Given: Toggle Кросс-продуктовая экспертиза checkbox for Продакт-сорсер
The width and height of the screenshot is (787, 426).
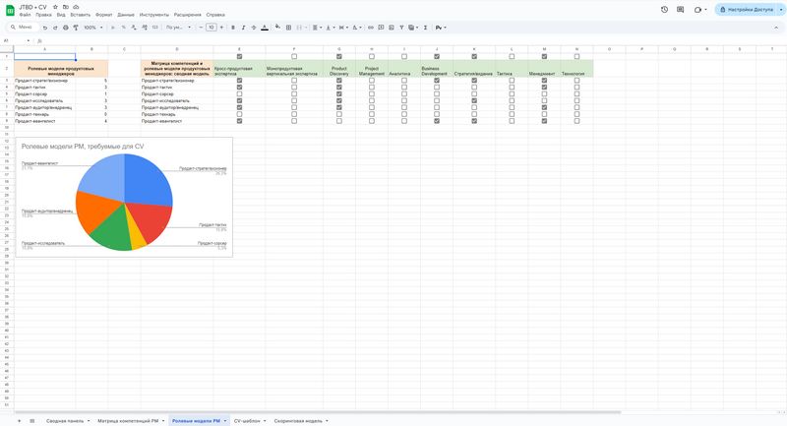Looking at the screenshot, I should click(239, 93).
